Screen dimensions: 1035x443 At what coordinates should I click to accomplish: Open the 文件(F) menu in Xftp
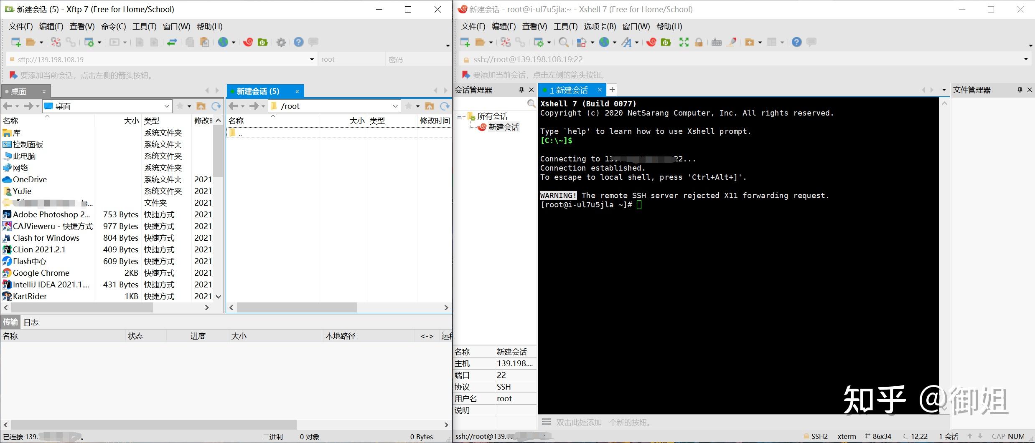point(21,27)
